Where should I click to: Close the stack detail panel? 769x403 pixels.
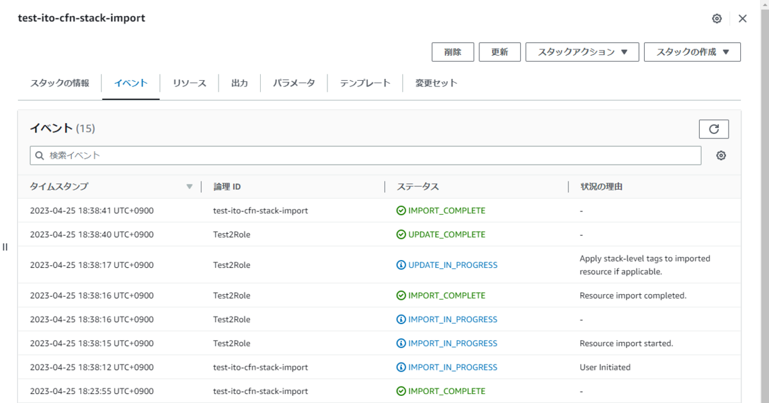(x=743, y=19)
